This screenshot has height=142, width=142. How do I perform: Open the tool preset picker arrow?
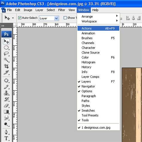(13, 18)
